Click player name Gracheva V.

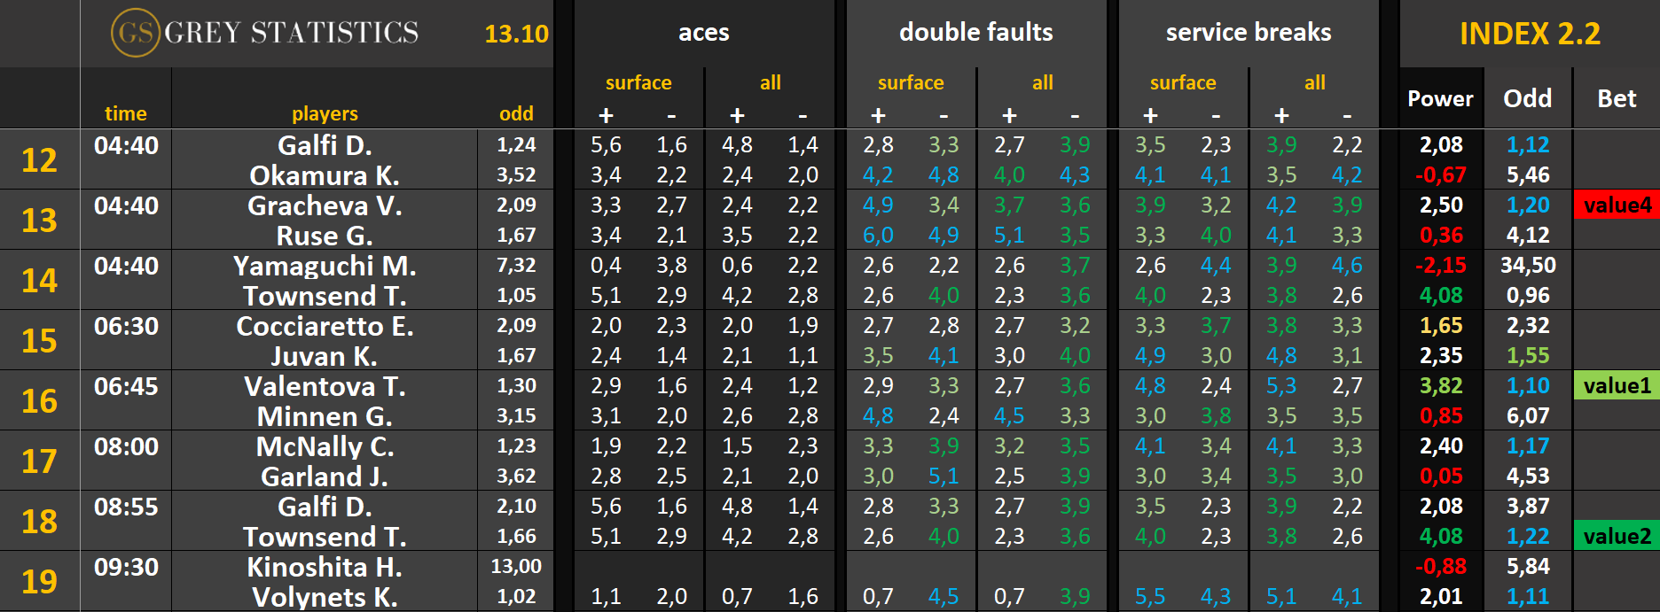click(x=325, y=205)
